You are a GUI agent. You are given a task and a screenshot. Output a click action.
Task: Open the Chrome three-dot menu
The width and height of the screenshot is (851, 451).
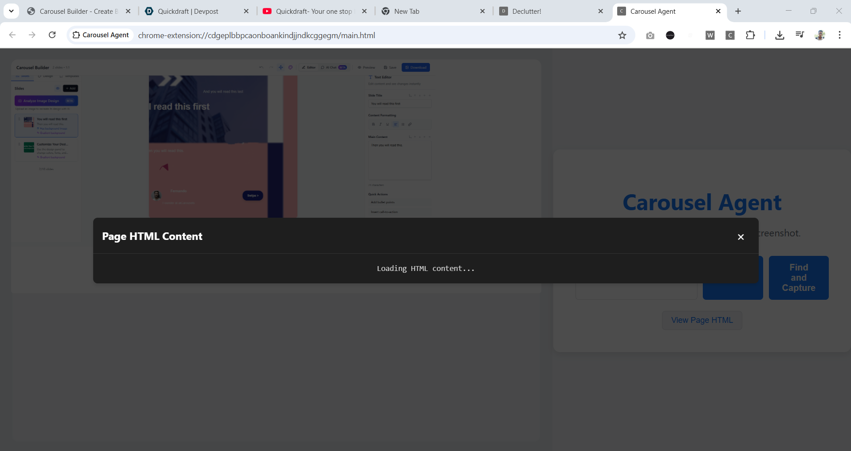839,35
